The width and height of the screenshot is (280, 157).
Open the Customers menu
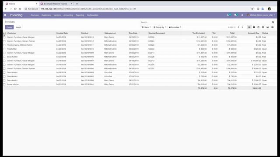46,15
